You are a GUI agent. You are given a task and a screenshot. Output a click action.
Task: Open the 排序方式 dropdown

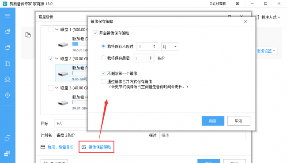click(271, 17)
